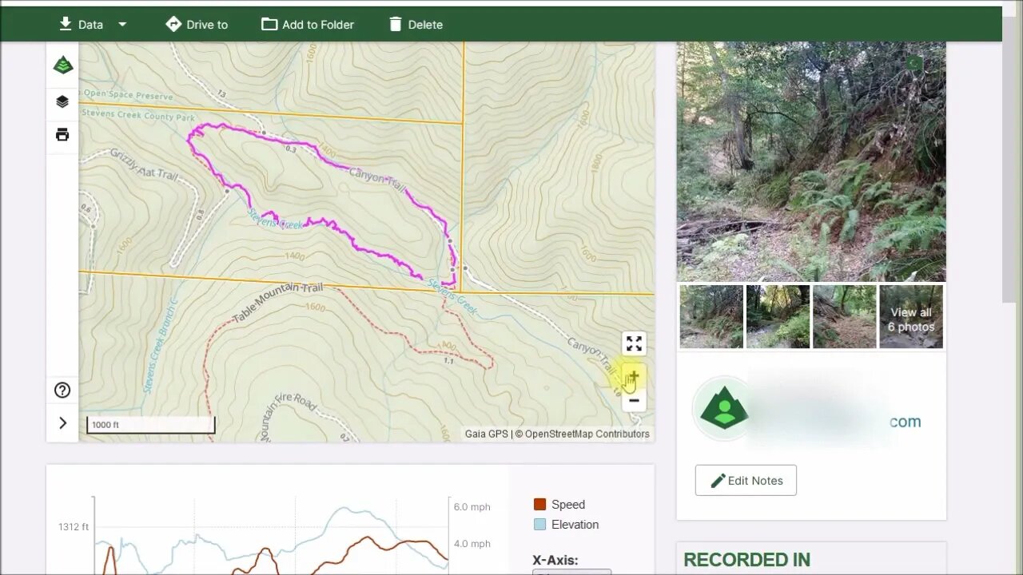1023x575 pixels.
Task: Click the print map icon
Action: (62, 134)
